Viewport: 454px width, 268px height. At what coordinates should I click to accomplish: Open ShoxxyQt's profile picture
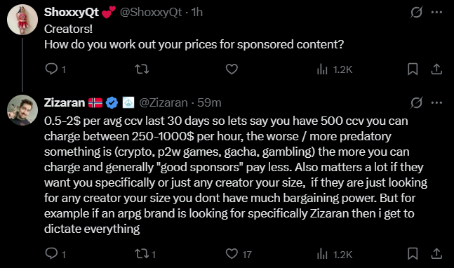coord(22,20)
